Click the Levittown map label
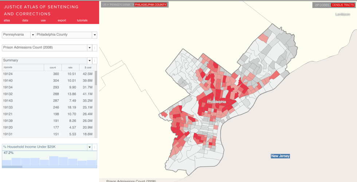The image size is (357, 182). pos(342,14)
